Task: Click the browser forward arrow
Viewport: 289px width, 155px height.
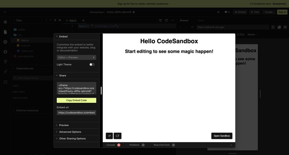Action: pyautogui.click(x=186, y=27)
